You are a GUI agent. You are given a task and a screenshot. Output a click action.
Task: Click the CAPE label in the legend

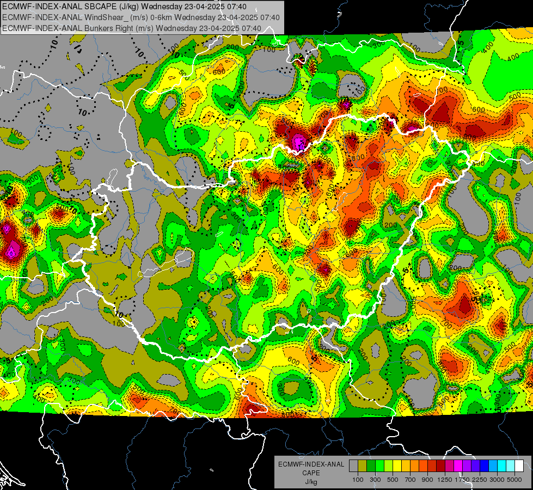click(x=311, y=473)
